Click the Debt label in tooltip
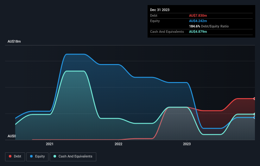This screenshot has height=166, width=260. pyautogui.click(x=154, y=15)
